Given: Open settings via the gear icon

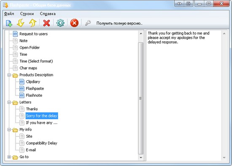Looking at the screenshot, I should click(60, 23).
